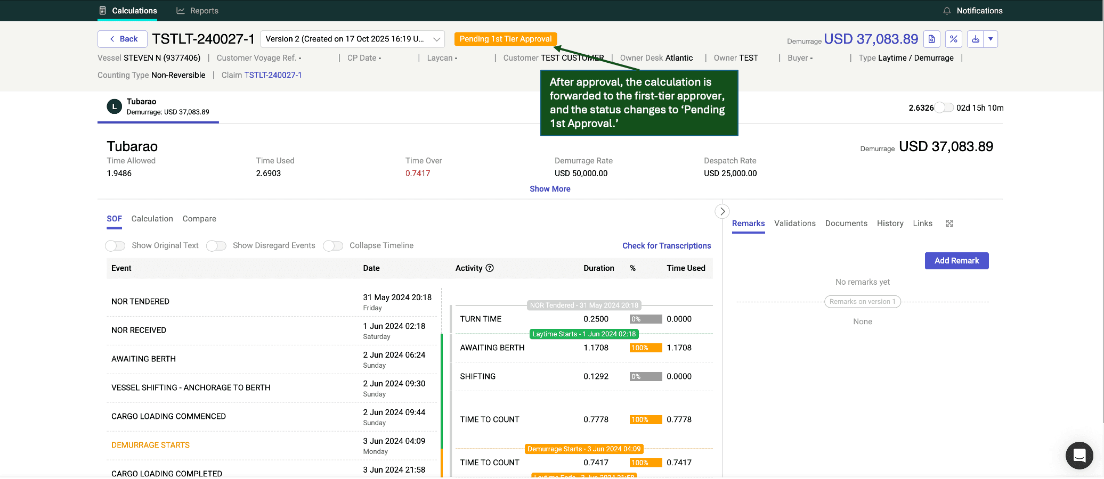The width and height of the screenshot is (1104, 479).
Task: Expand the side panel to full view
Action: tap(949, 224)
